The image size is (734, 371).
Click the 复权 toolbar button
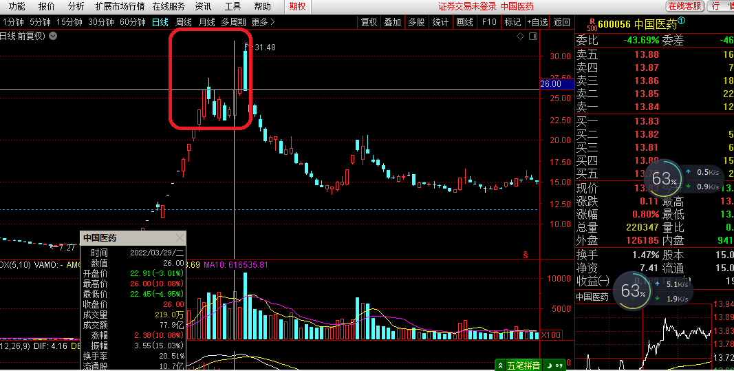369,22
